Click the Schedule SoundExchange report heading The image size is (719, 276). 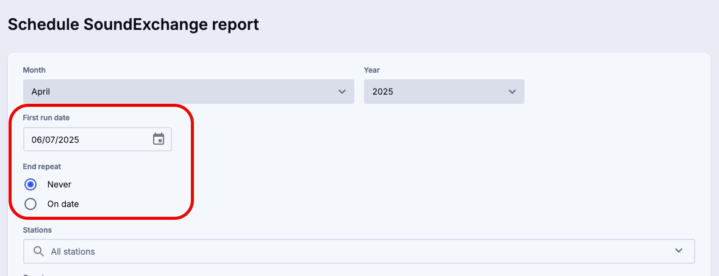134,24
